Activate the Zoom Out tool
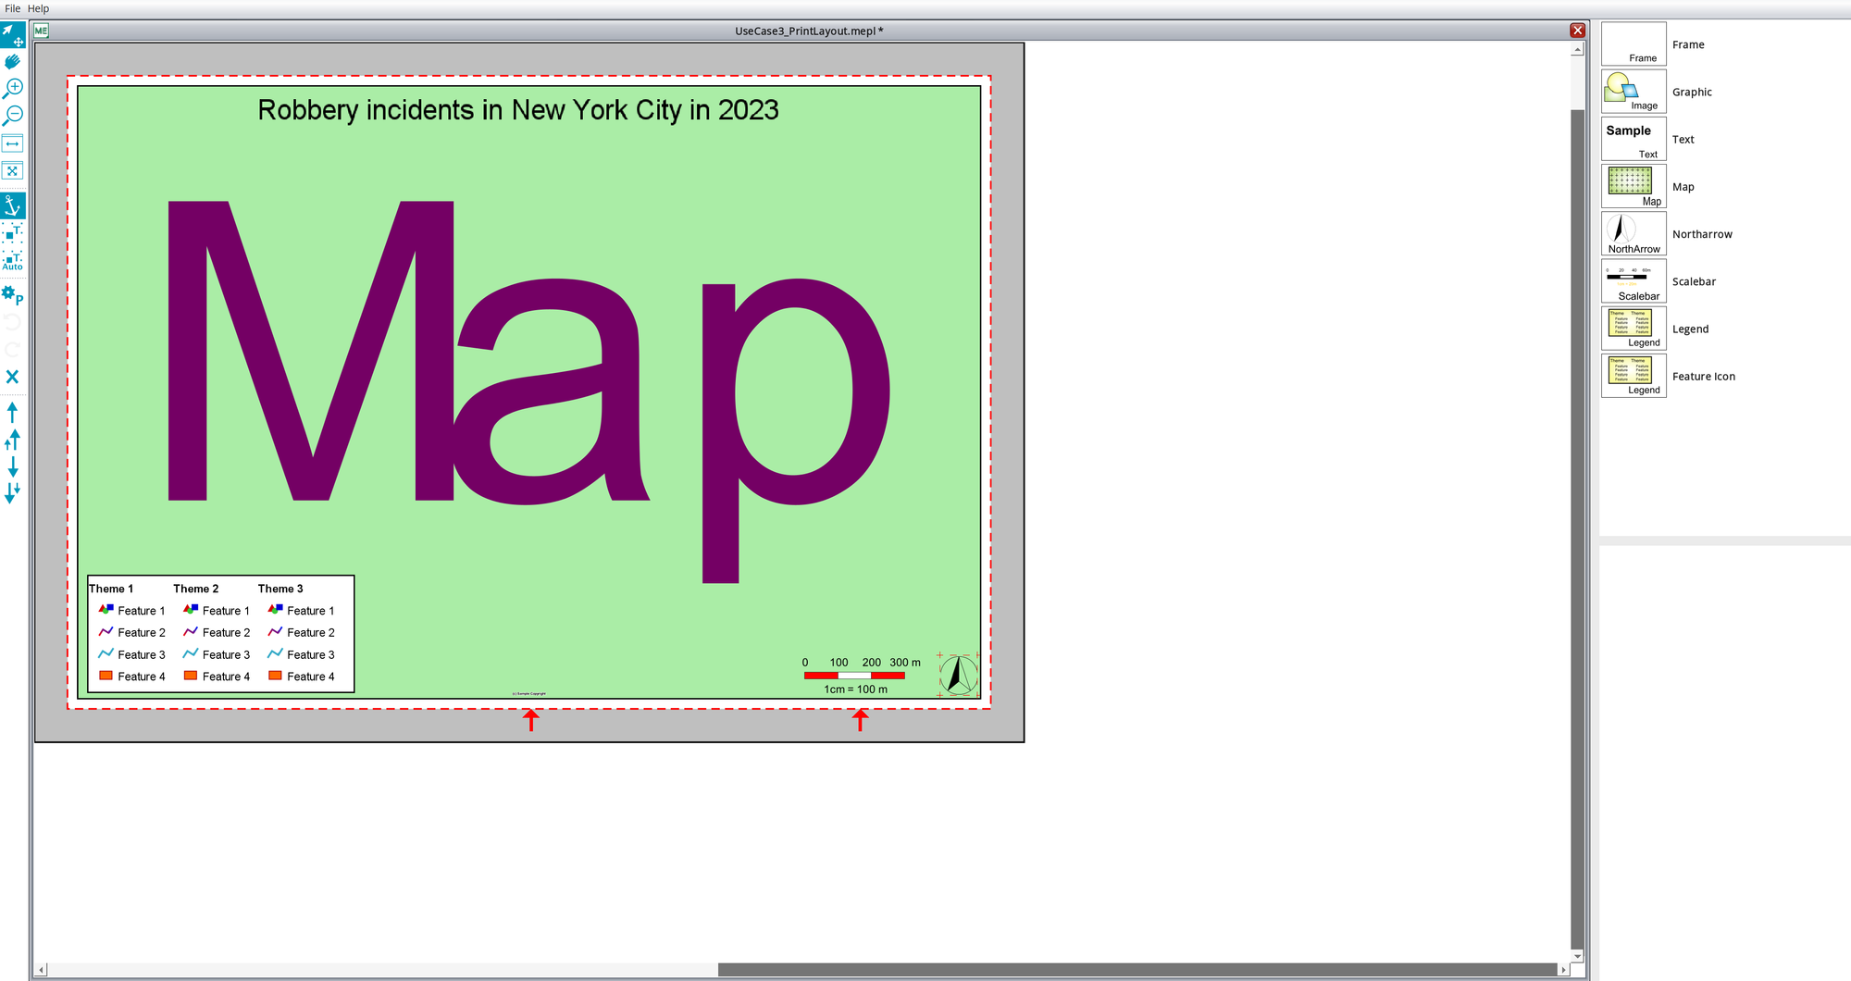 tap(12, 115)
